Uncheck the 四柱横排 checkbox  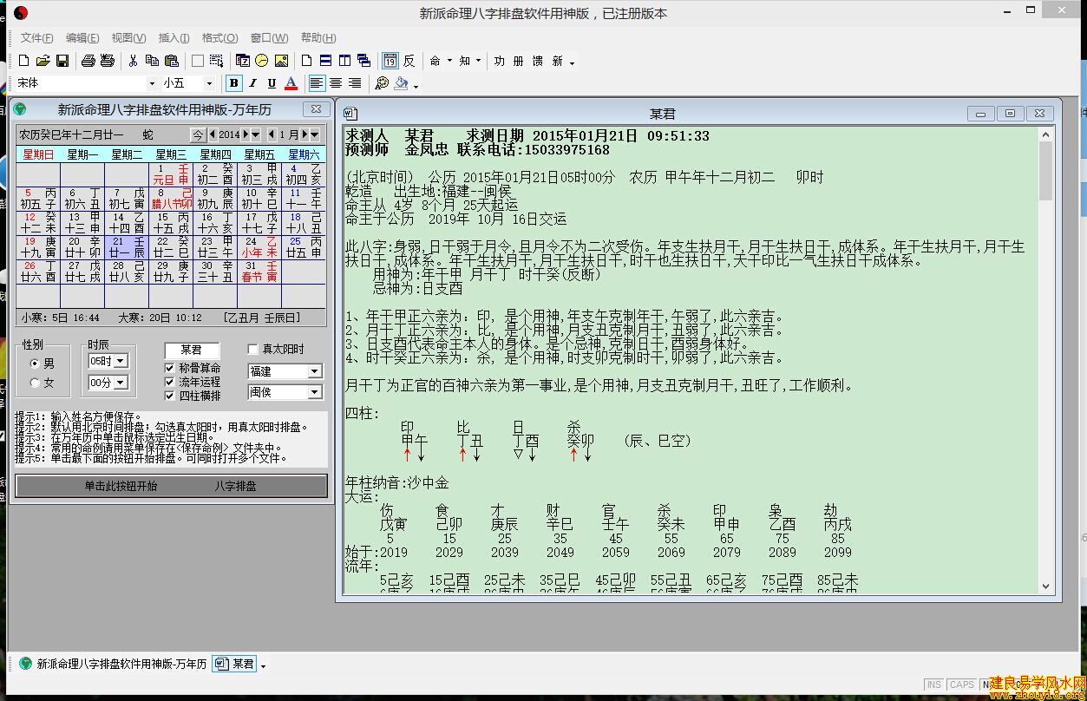tap(170, 396)
